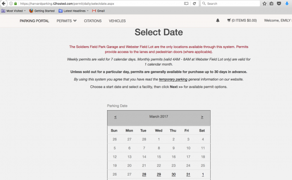Click calendar date 18
Image resolution: width=292 pixels, height=180 pixels.
[x=203, y=157]
